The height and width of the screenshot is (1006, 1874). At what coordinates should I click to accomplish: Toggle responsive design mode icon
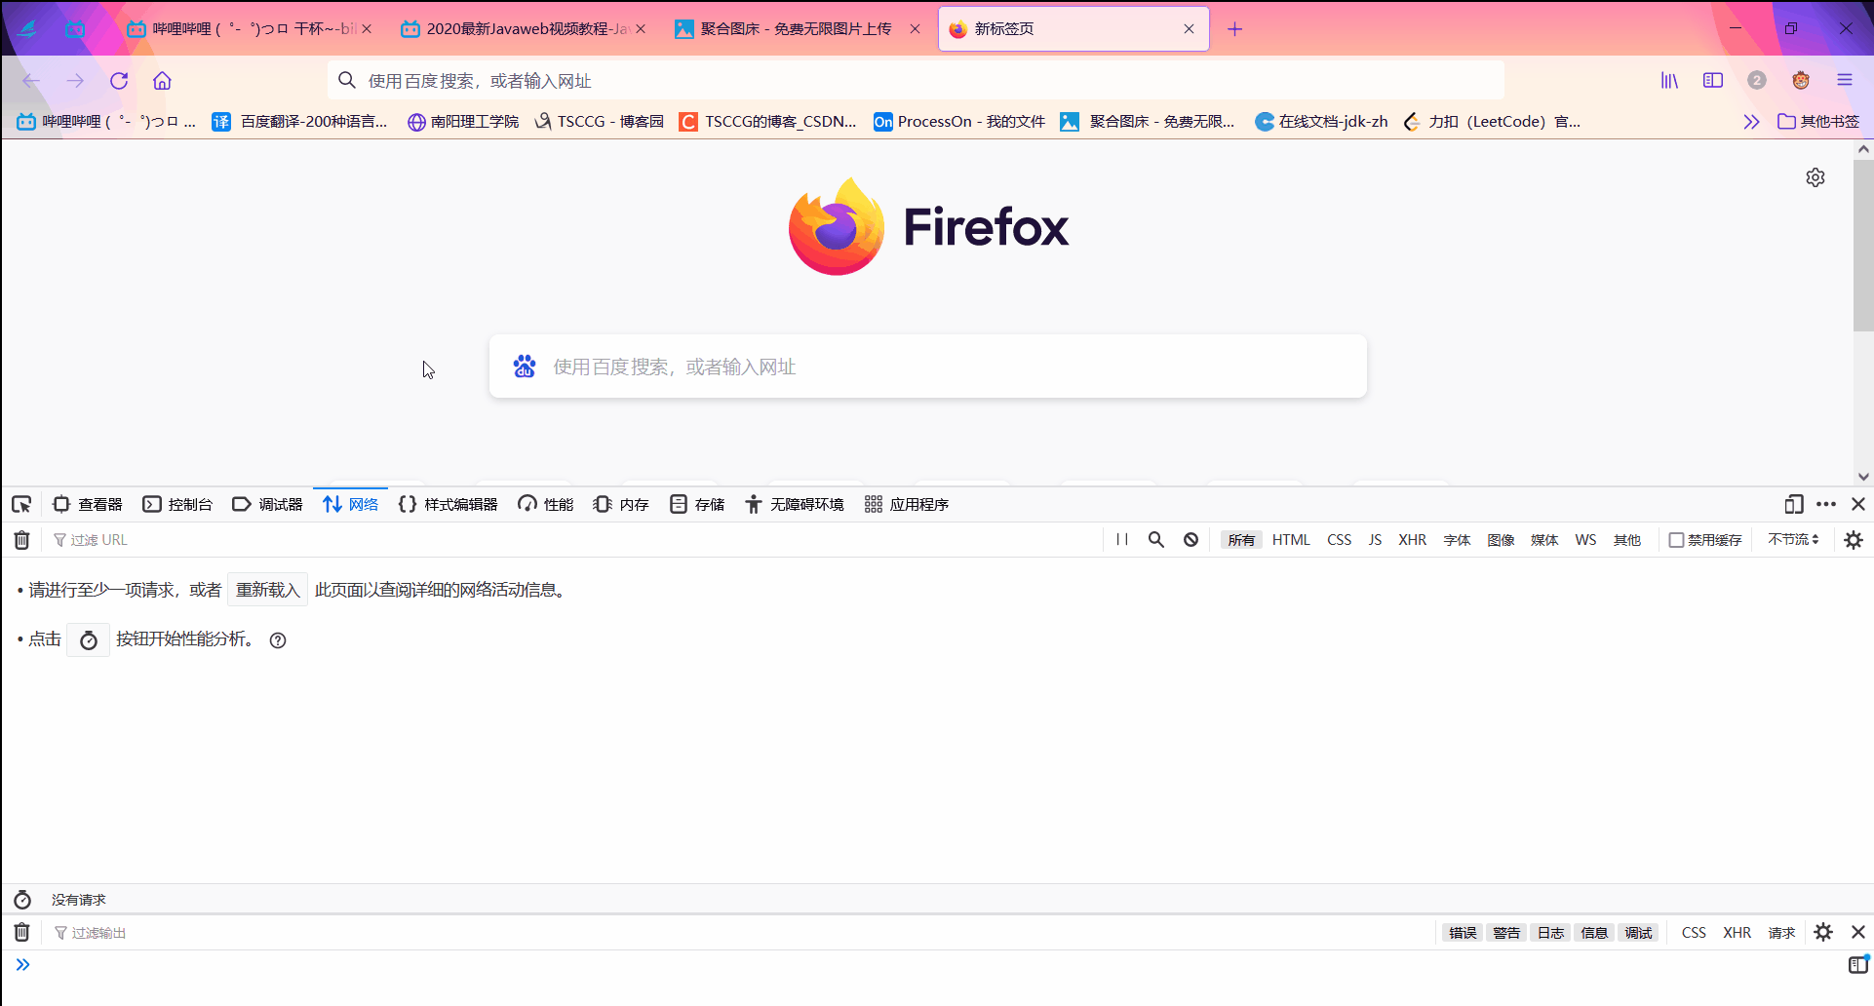click(x=1794, y=504)
